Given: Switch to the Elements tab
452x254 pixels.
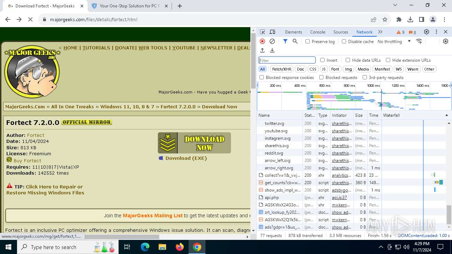Looking at the screenshot, I should (293, 32).
